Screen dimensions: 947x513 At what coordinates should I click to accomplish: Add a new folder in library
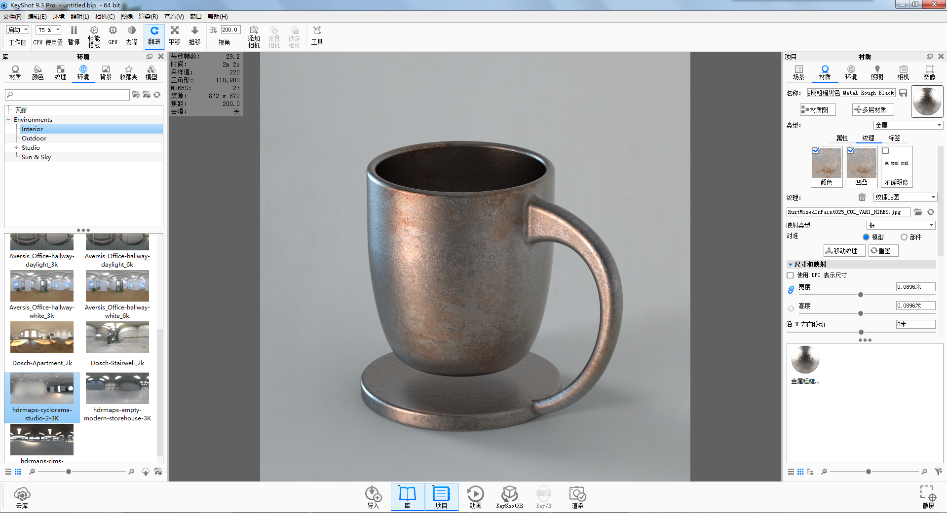point(136,95)
